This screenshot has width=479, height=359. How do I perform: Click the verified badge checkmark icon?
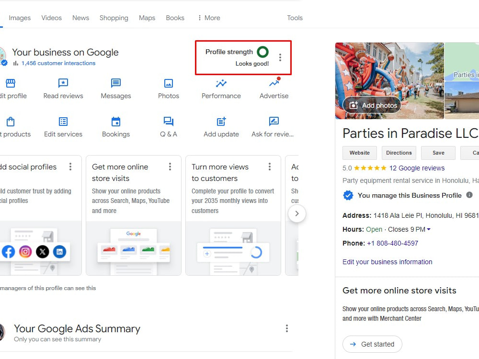pos(348,195)
